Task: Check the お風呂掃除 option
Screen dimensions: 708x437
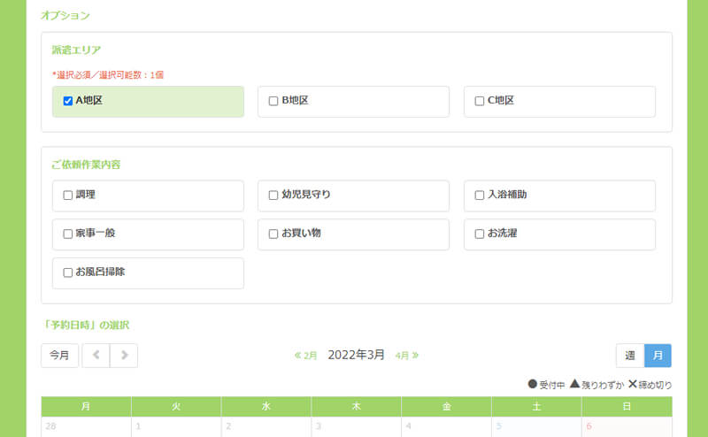Action: pyautogui.click(x=68, y=272)
